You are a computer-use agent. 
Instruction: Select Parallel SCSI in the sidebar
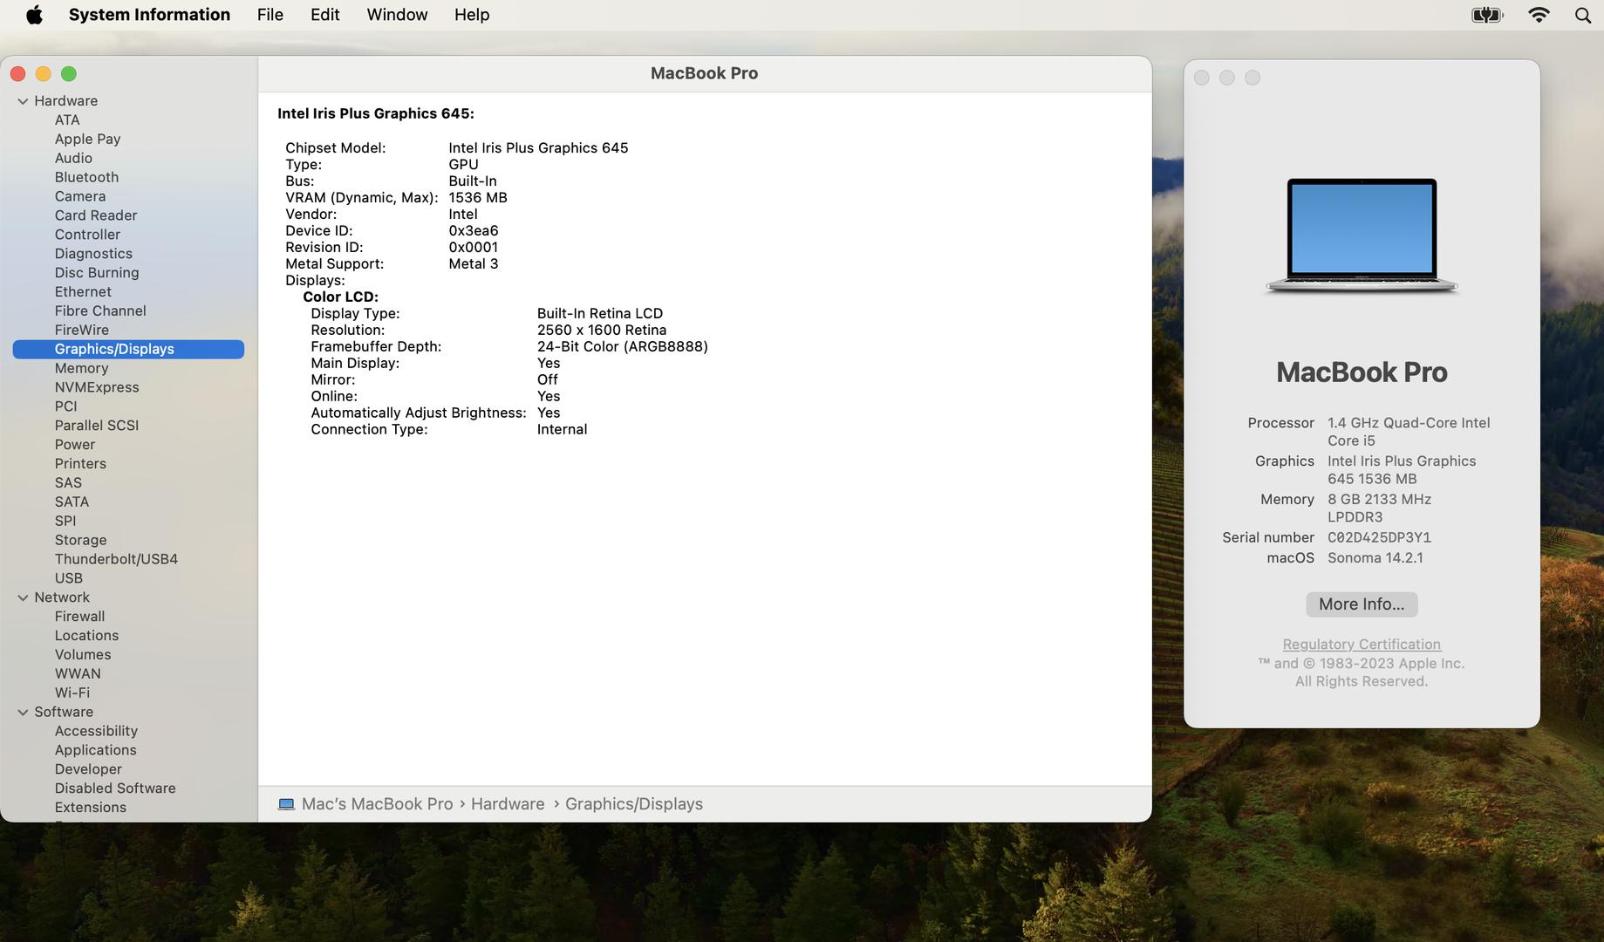pos(97,426)
